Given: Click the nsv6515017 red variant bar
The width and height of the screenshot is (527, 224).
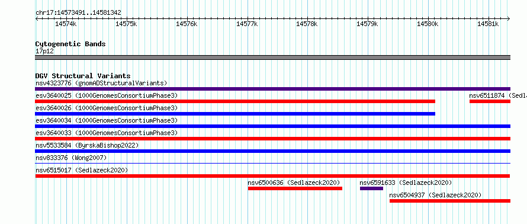Looking at the screenshot, I should 272,176.
